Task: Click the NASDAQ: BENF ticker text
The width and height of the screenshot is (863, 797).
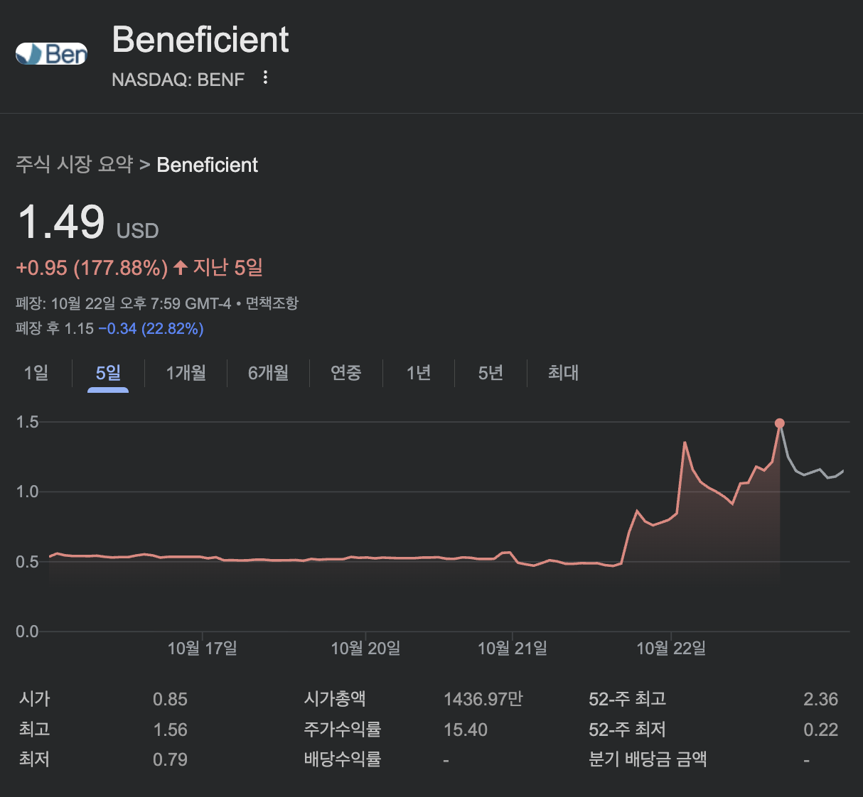Action: coord(178,80)
